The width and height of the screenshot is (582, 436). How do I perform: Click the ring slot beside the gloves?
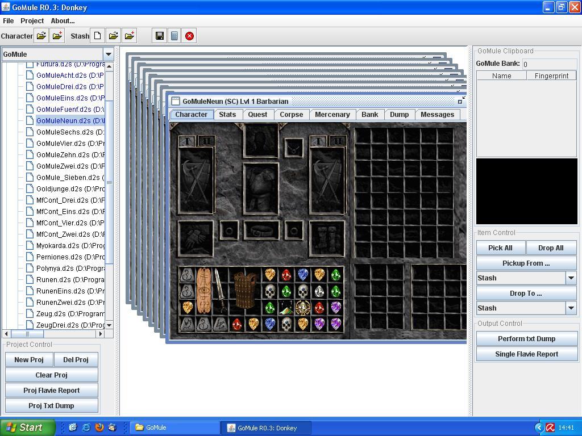[x=229, y=230]
